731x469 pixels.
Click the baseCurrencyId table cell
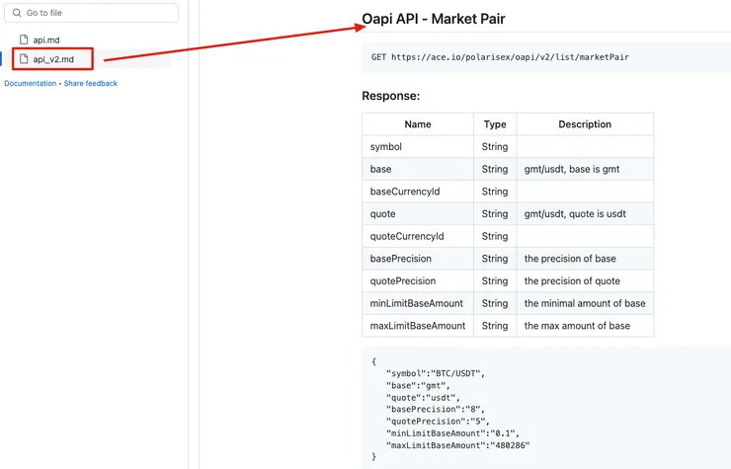click(x=405, y=192)
